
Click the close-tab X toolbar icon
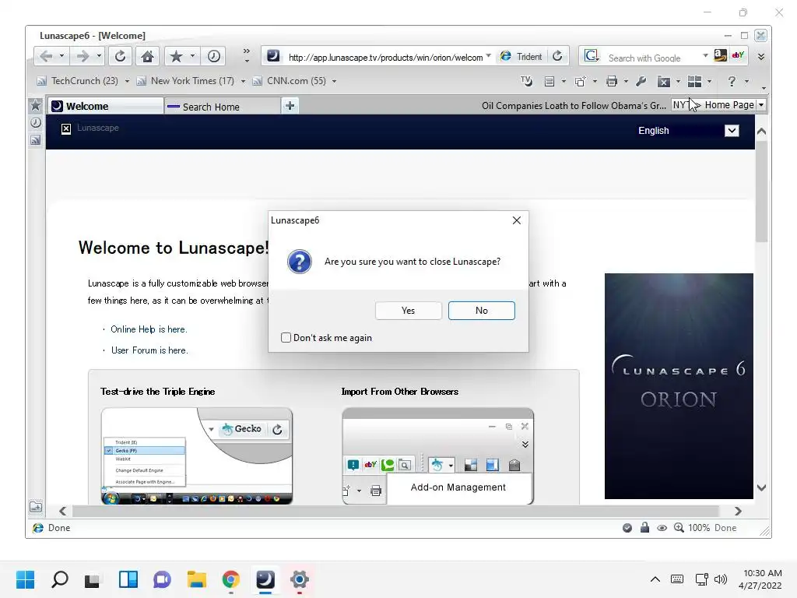point(664,81)
